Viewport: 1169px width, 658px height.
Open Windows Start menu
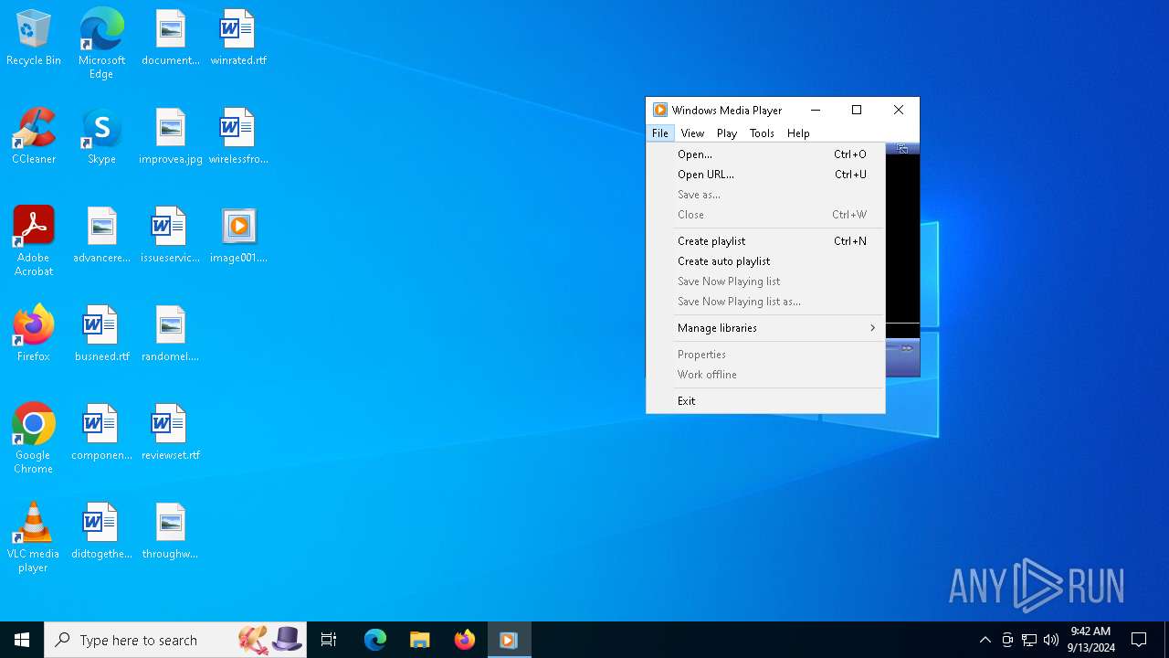click(x=22, y=640)
